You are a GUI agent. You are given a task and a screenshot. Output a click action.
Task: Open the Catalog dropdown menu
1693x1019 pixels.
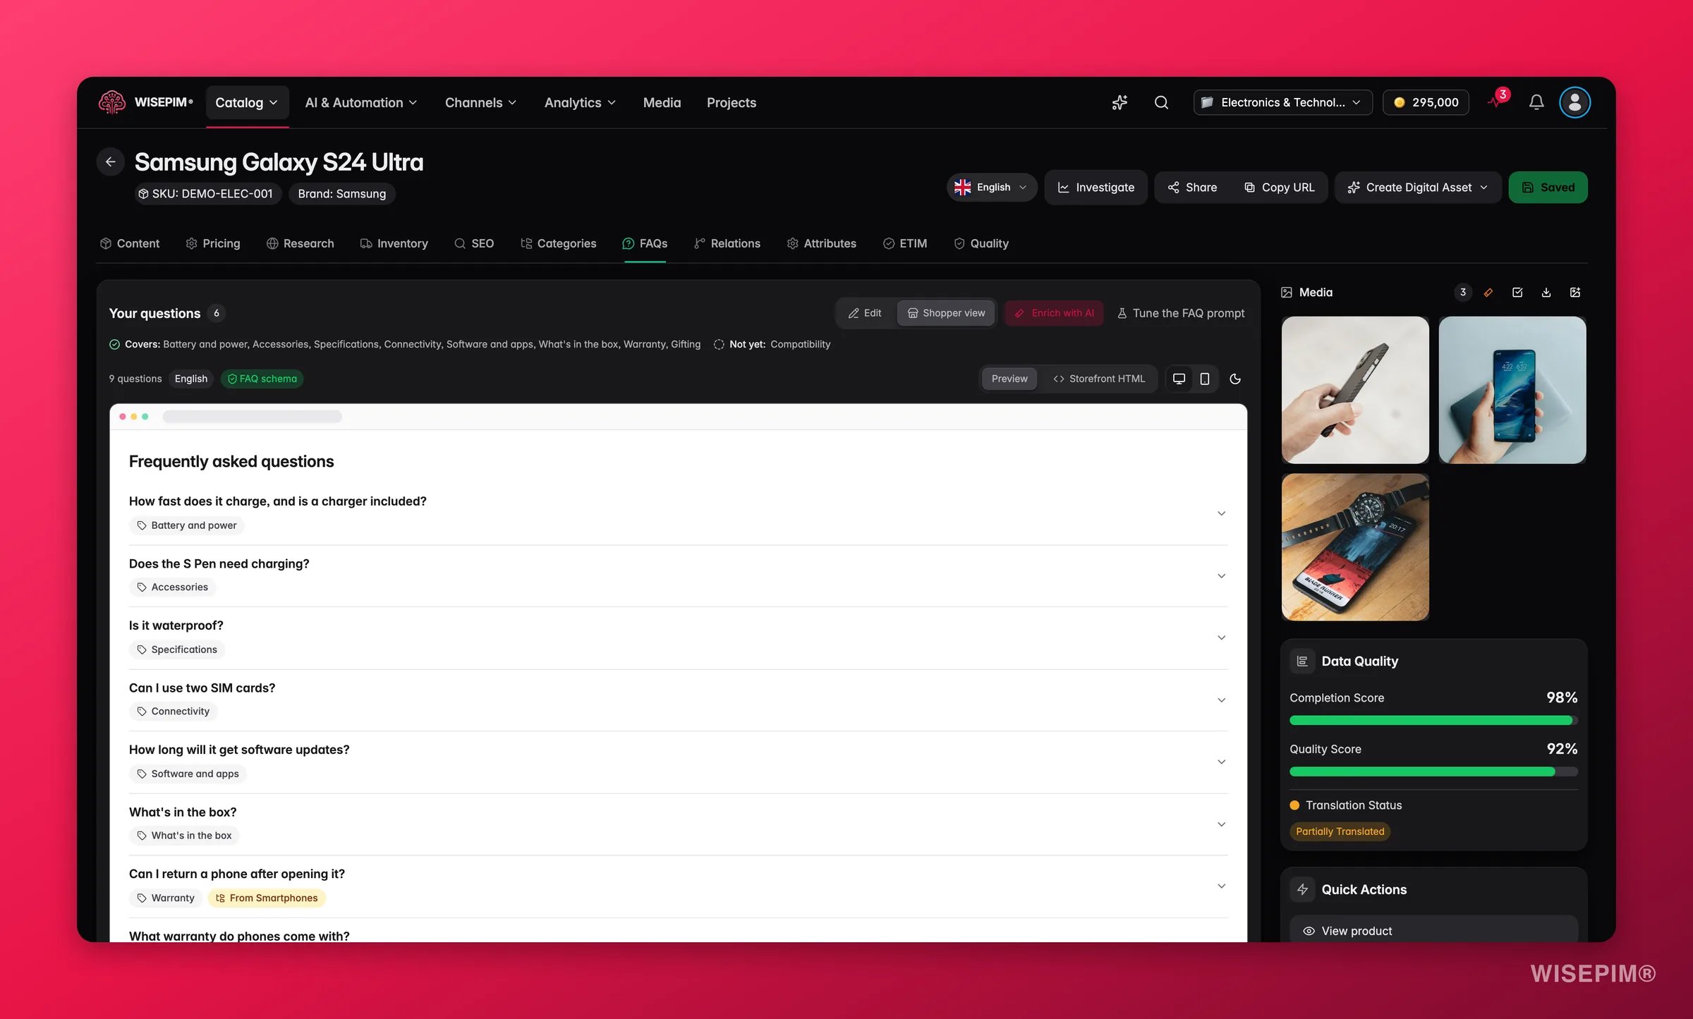(247, 103)
